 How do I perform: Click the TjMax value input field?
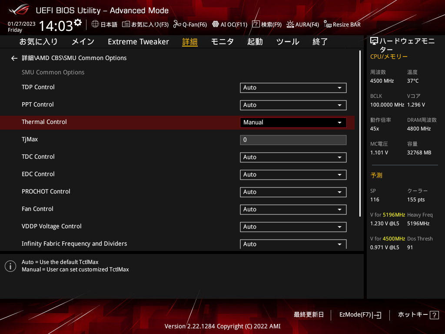[x=293, y=140]
